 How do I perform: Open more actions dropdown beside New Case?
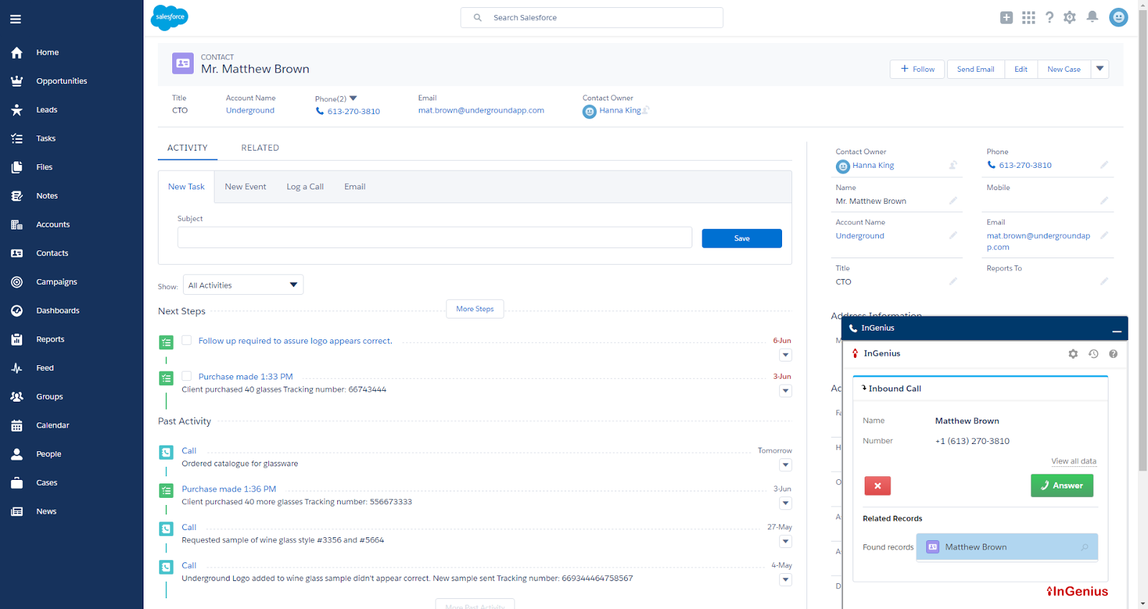[1100, 69]
